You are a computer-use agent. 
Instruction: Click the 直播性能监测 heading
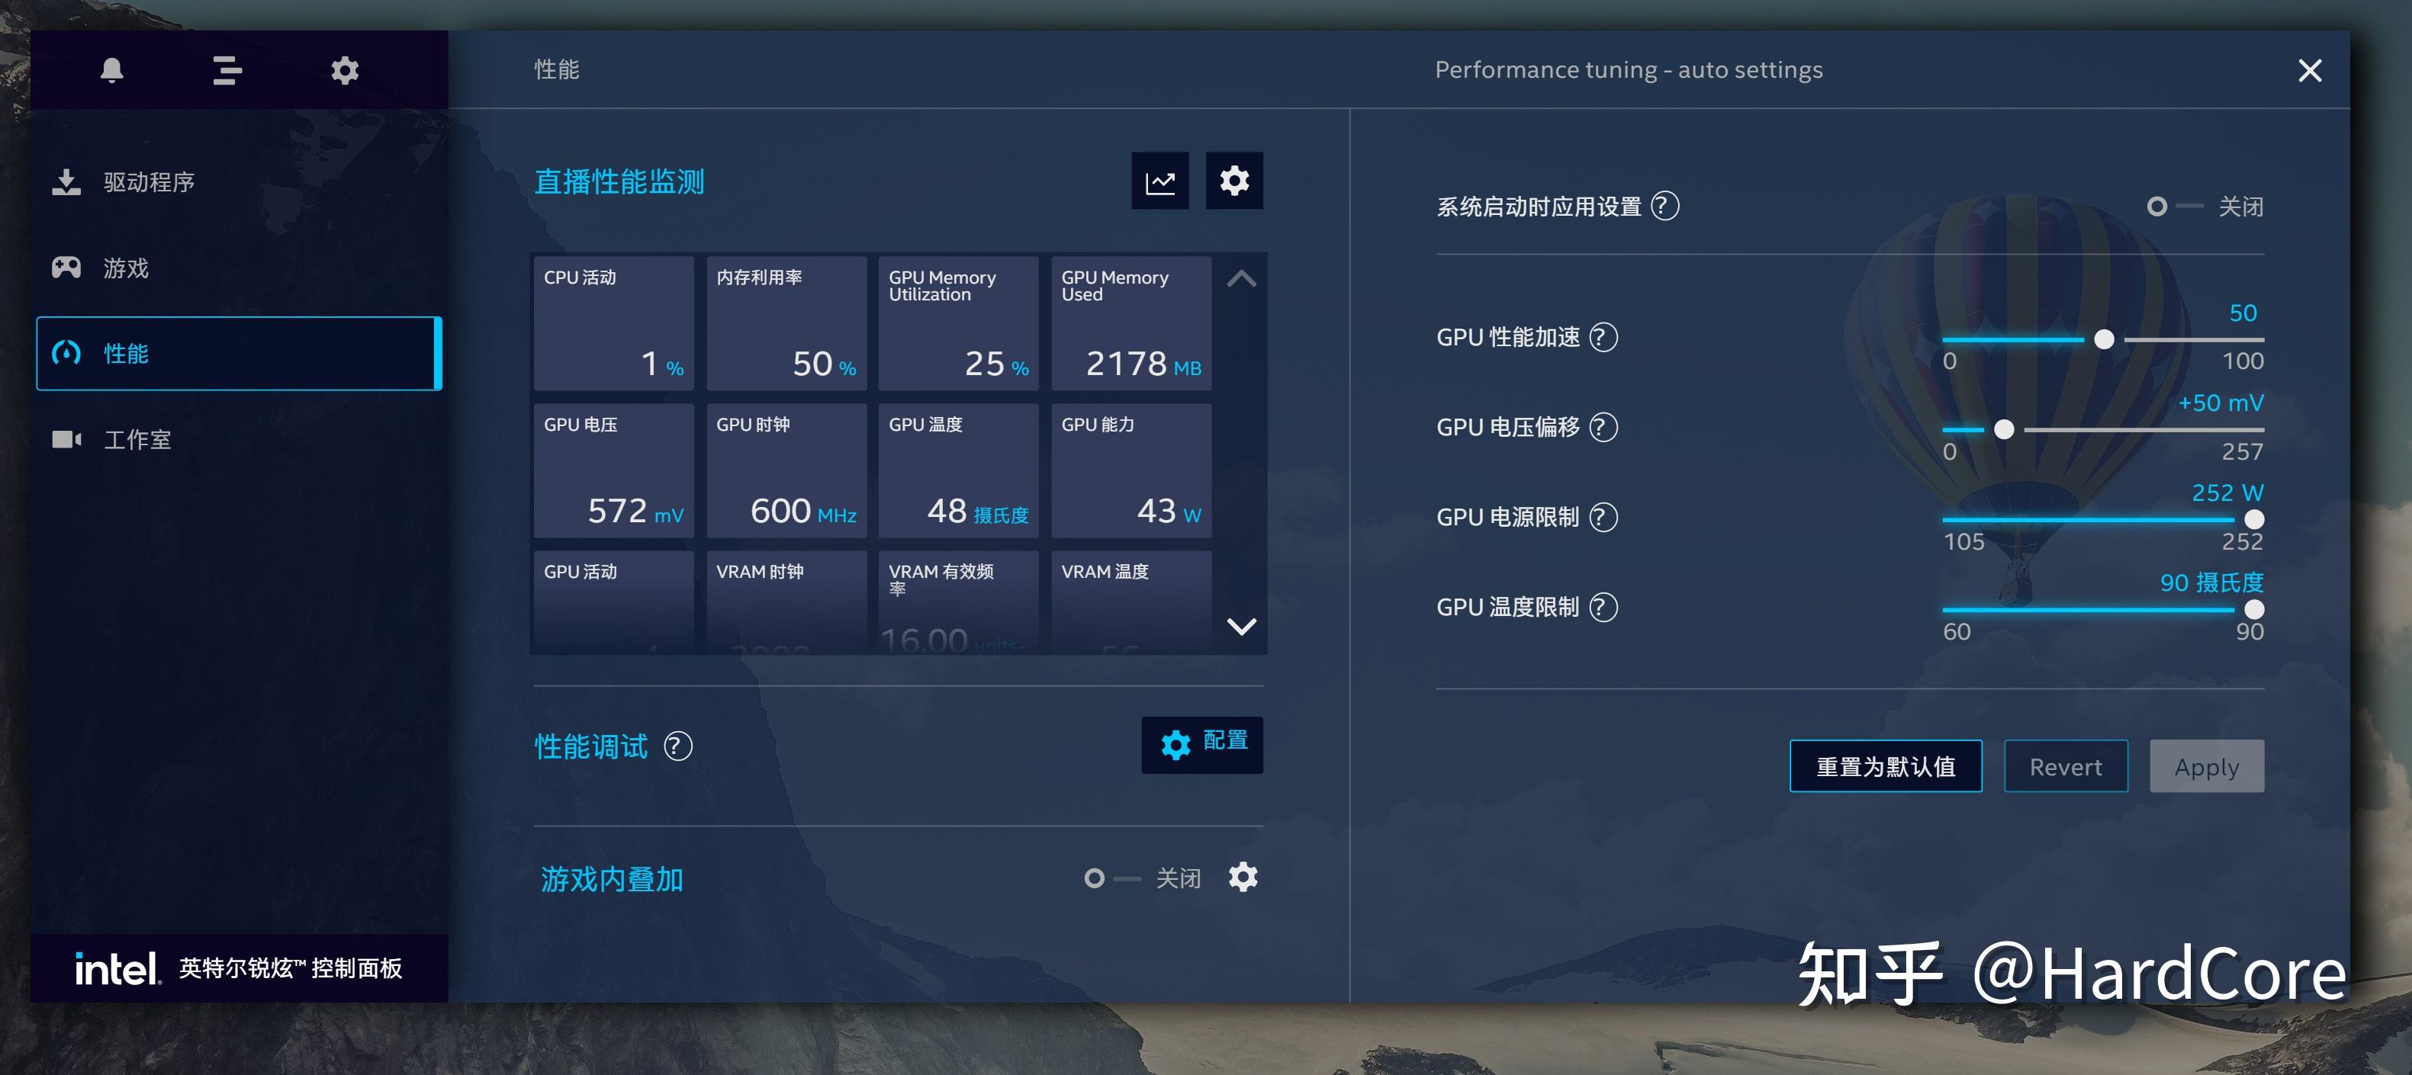click(x=619, y=181)
